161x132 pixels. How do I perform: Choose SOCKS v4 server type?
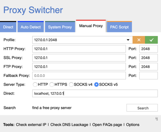[71, 84]
